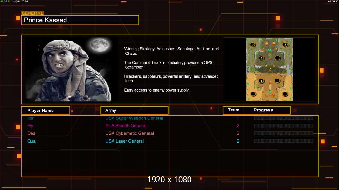Click GLA Stealth General army text

(126, 126)
